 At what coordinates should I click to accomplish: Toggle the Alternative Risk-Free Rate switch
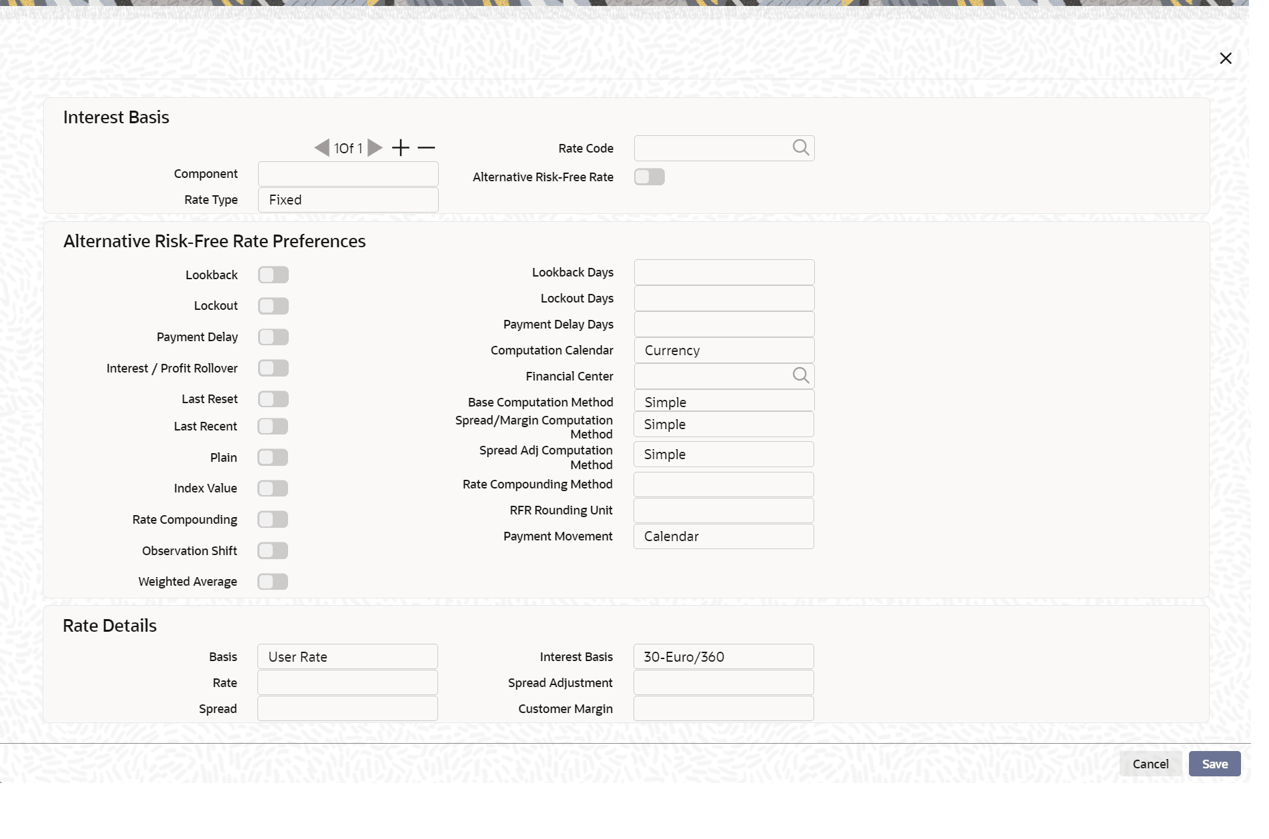click(650, 177)
